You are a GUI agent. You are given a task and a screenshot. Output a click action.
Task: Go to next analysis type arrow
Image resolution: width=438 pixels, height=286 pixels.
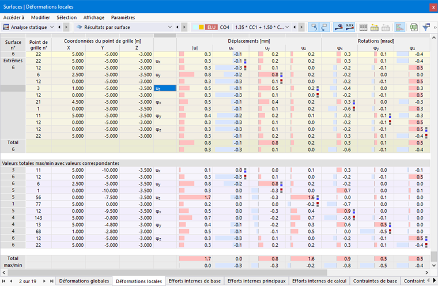(66, 27)
